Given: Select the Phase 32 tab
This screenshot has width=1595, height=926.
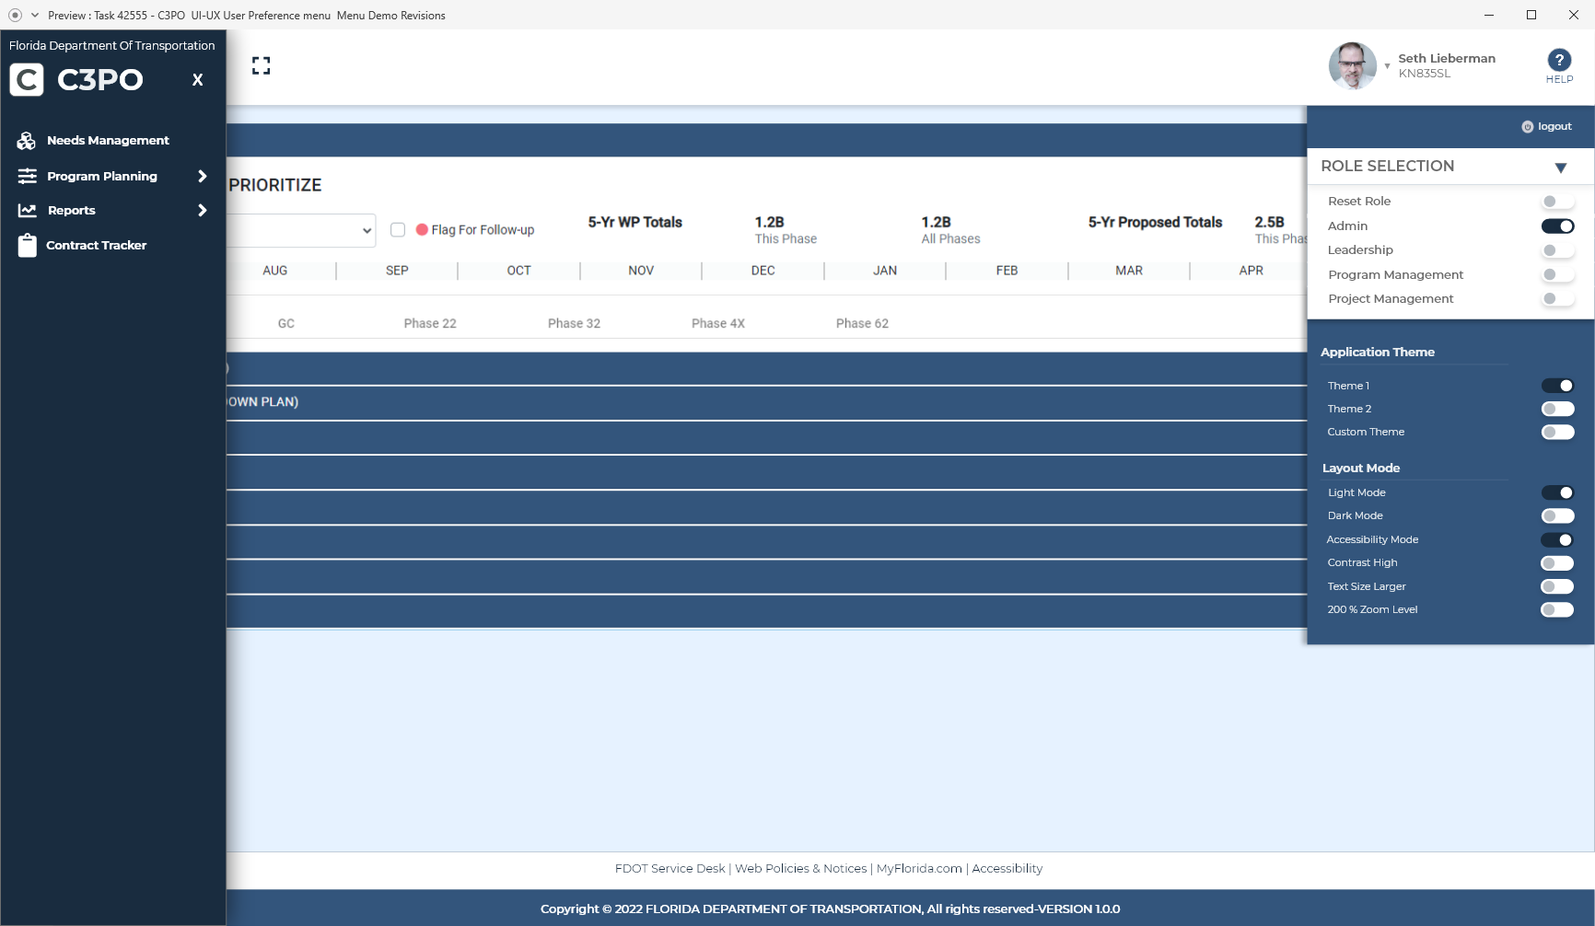Looking at the screenshot, I should point(574,323).
